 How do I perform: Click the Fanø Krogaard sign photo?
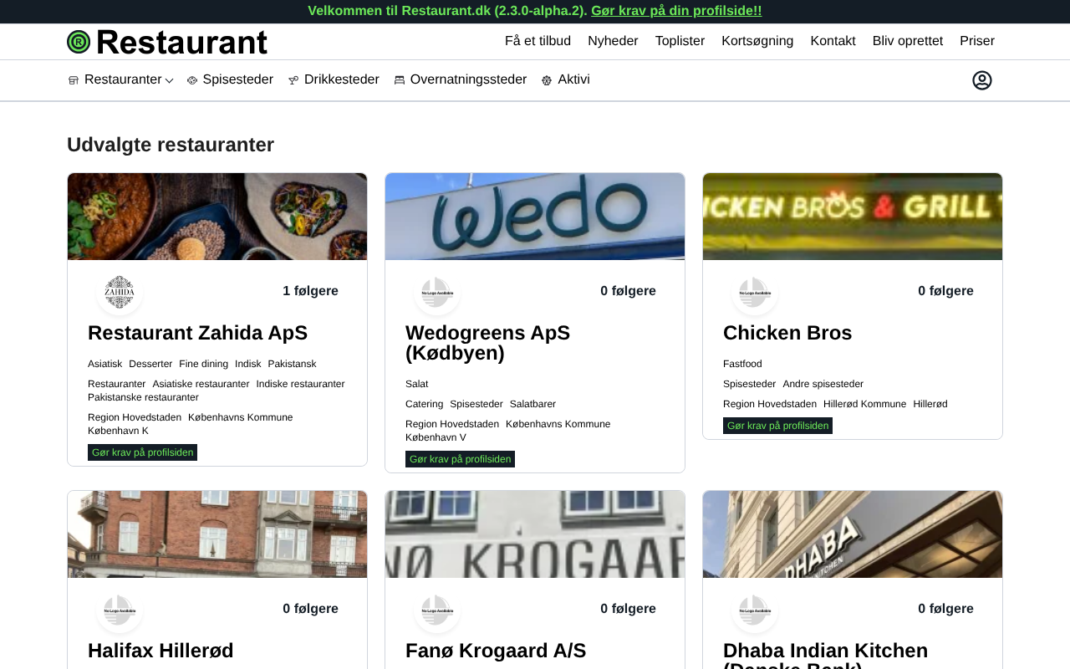pos(535,534)
